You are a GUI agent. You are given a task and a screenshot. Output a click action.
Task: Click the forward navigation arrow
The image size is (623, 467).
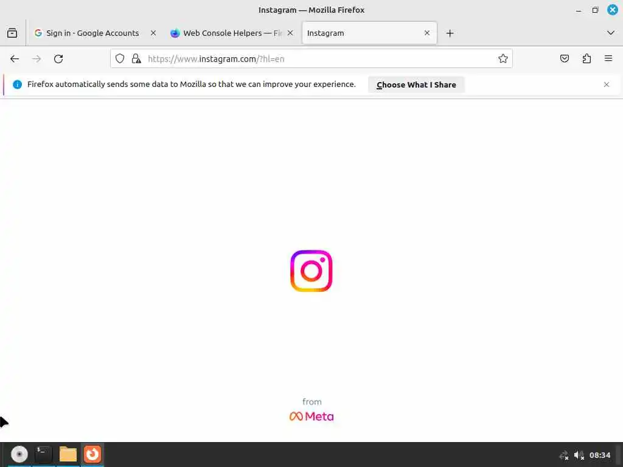(x=37, y=59)
